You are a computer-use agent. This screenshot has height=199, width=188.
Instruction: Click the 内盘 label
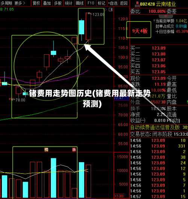click(x=171, y=102)
